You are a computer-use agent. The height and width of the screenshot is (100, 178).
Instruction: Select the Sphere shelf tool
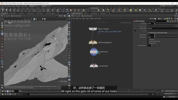(x=7, y=11)
